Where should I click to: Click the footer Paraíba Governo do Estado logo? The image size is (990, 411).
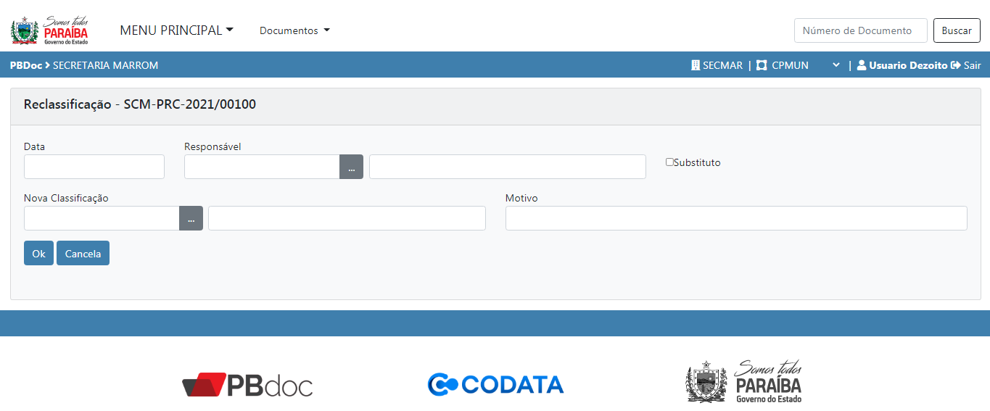[x=744, y=382]
